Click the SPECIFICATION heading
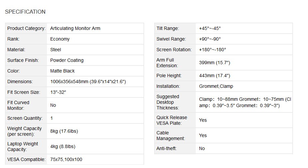Viewport: 308px width, 168px height. coord(25,12)
